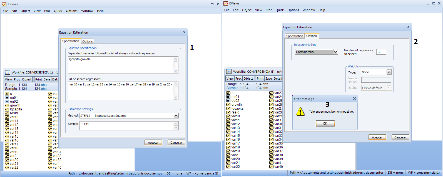Click 'Range: 1 134' text in right workfile
Screen dimensions: 443x177
coord(237,84)
